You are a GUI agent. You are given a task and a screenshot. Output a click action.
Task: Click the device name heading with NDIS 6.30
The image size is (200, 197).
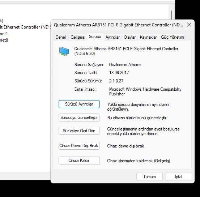click(x=126, y=51)
